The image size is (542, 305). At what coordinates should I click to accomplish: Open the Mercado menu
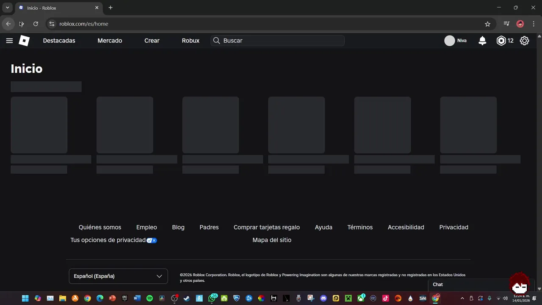110,41
